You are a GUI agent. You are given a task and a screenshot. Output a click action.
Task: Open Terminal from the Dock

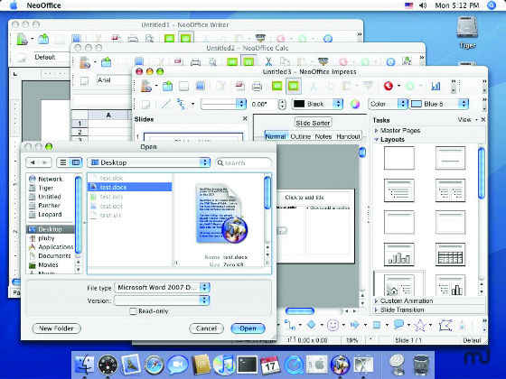248,365
